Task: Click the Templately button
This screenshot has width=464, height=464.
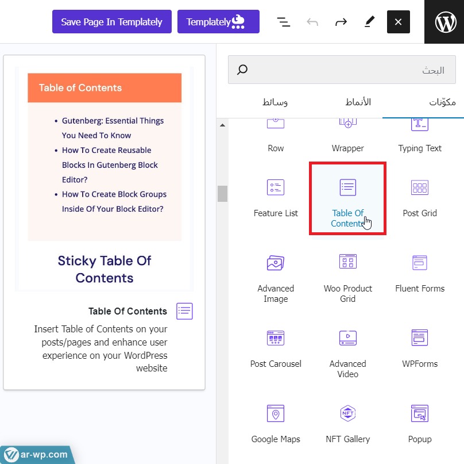Action: click(218, 22)
